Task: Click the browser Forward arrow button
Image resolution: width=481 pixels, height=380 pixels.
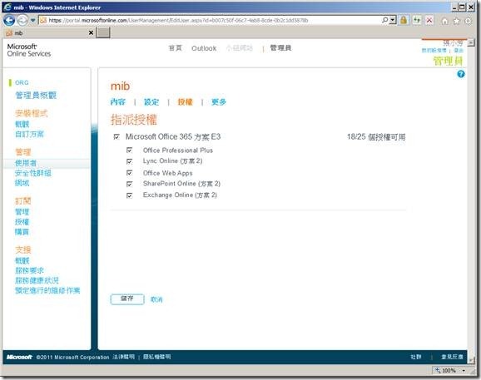Action: pos(22,20)
